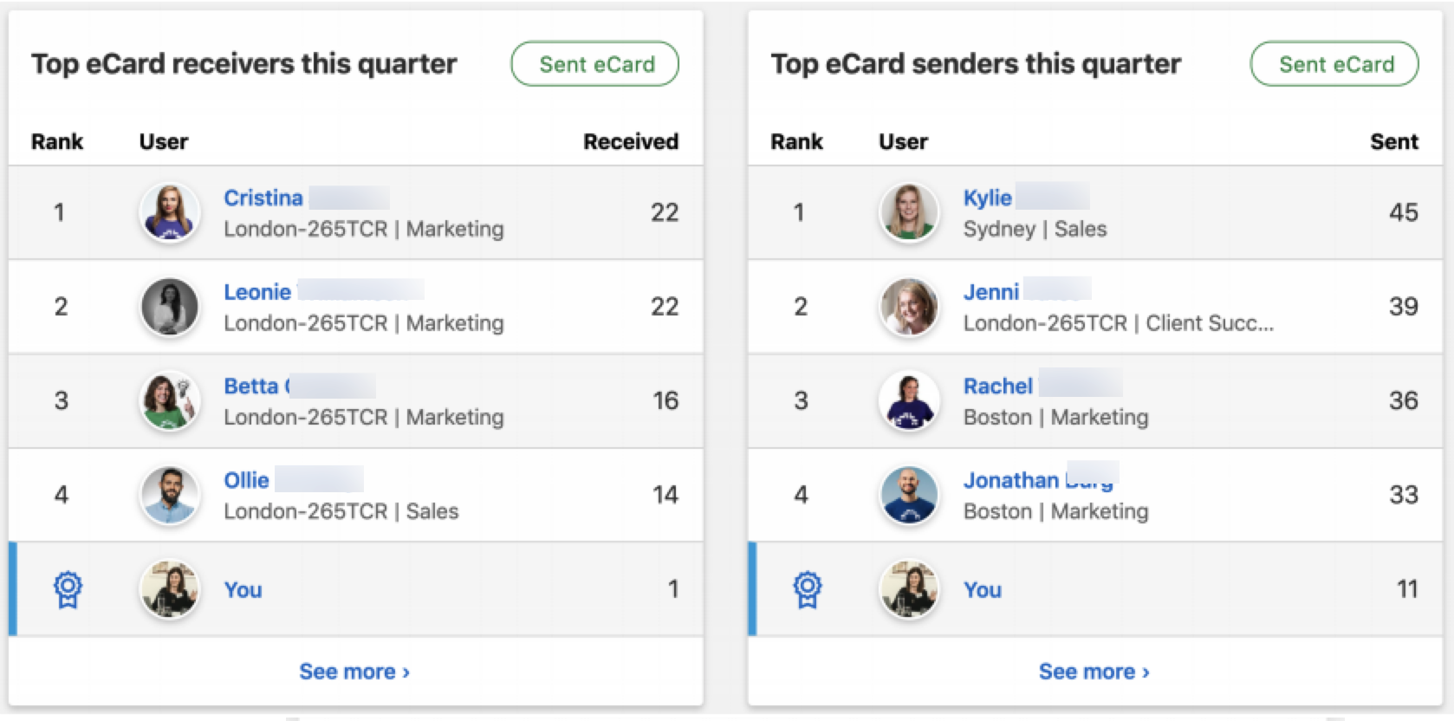
Task: Open Leonie's avatar thumbnail
Action: (x=171, y=307)
